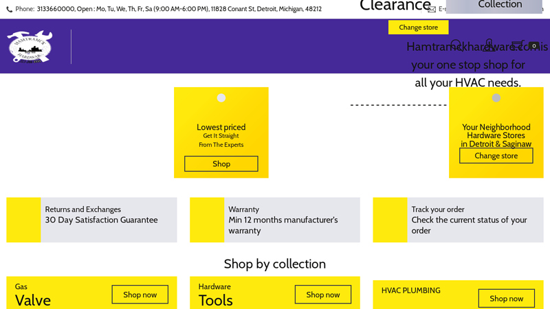Click the Warranty info box
550x309 pixels.
[275, 220]
